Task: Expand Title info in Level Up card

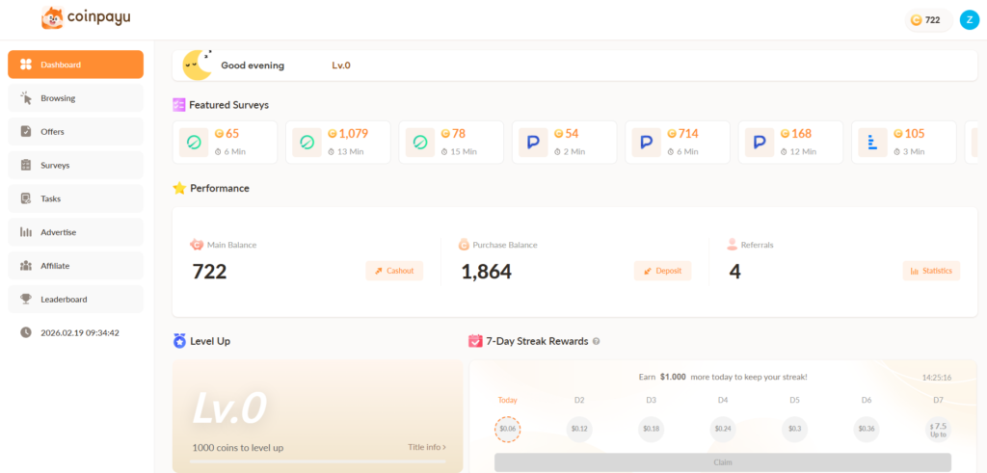Action: [427, 447]
